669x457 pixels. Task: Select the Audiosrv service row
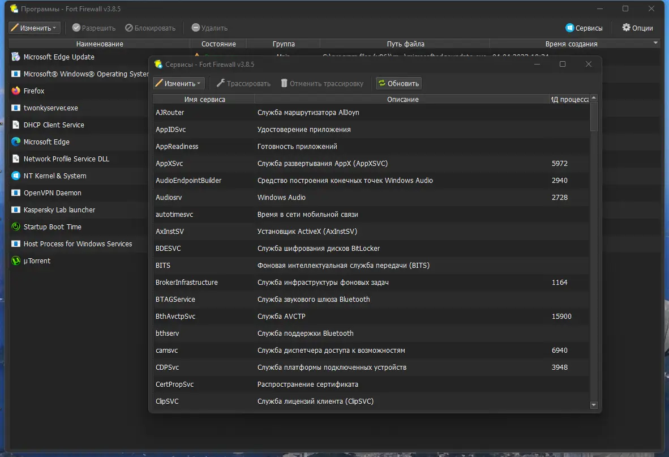pyautogui.click(x=371, y=197)
